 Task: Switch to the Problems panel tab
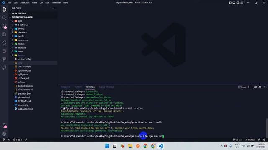[x=65, y=87]
